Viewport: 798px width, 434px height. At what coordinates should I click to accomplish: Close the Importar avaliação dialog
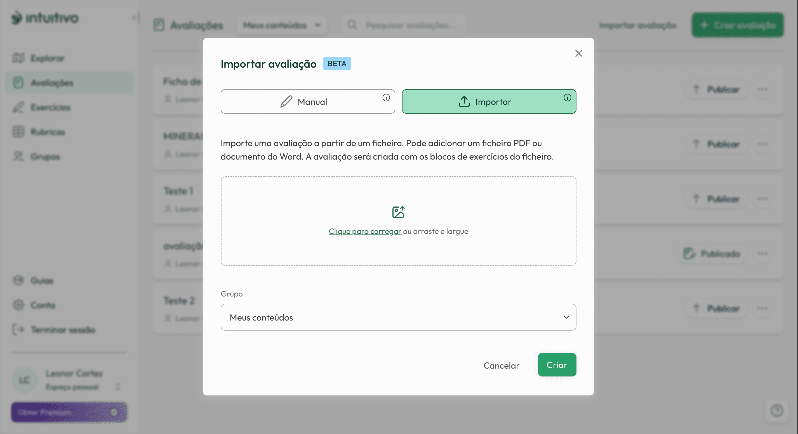[578, 54]
